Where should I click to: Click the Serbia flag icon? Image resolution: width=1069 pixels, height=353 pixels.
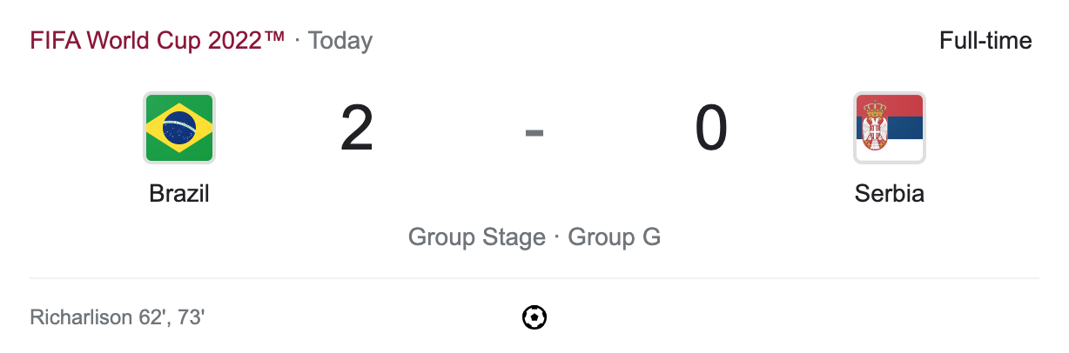[x=889, y=128]
